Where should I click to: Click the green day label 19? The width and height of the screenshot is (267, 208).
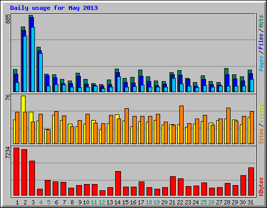pos(156,202)
